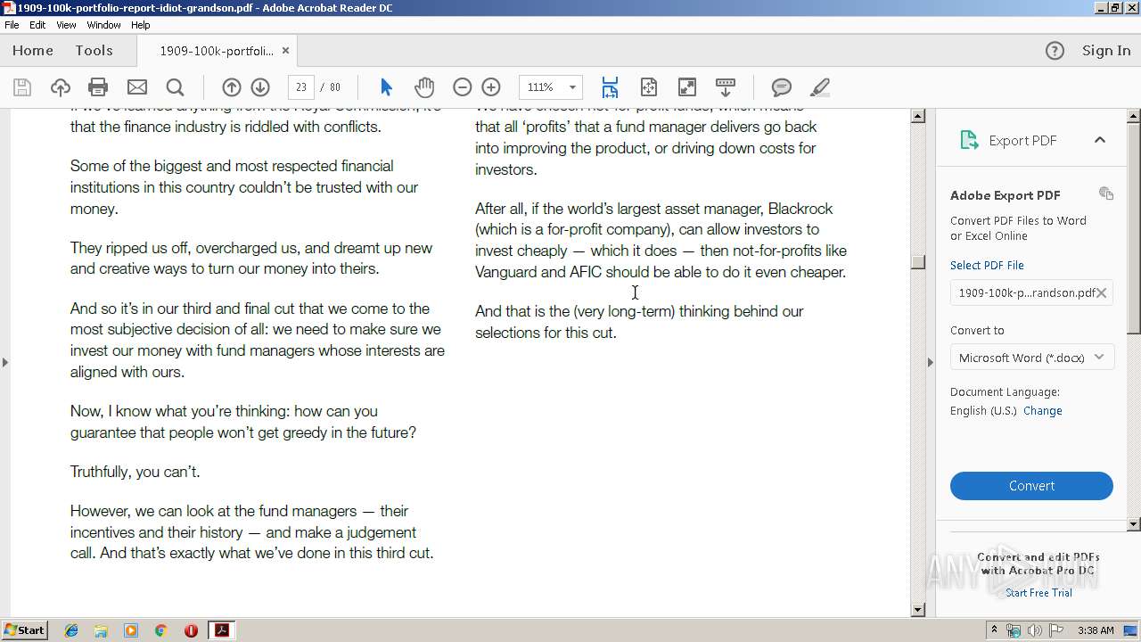Open the read mode keyboard icon
Viewport: 1141px width, 642px height.
tap(726, 87)
